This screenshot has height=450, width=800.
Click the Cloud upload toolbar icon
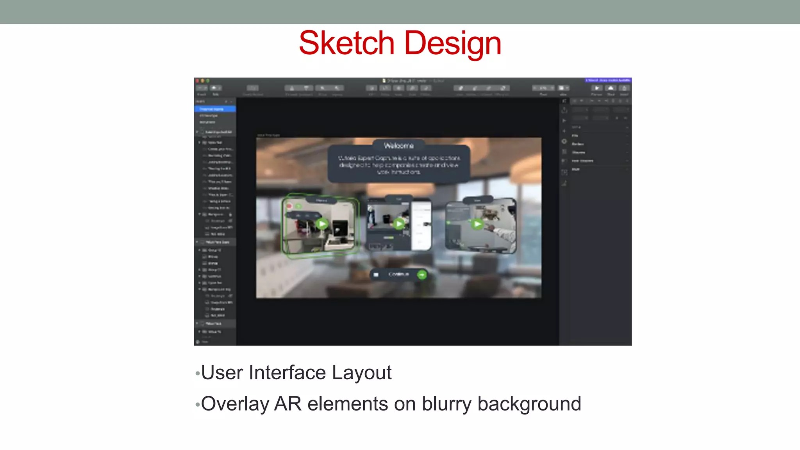(x=611, y=88)
